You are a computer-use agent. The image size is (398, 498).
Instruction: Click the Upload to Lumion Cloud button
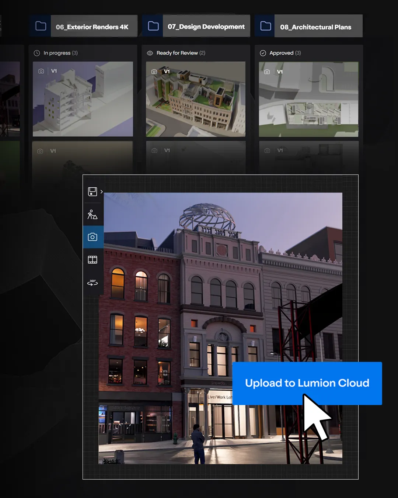(x=307, y=383)
